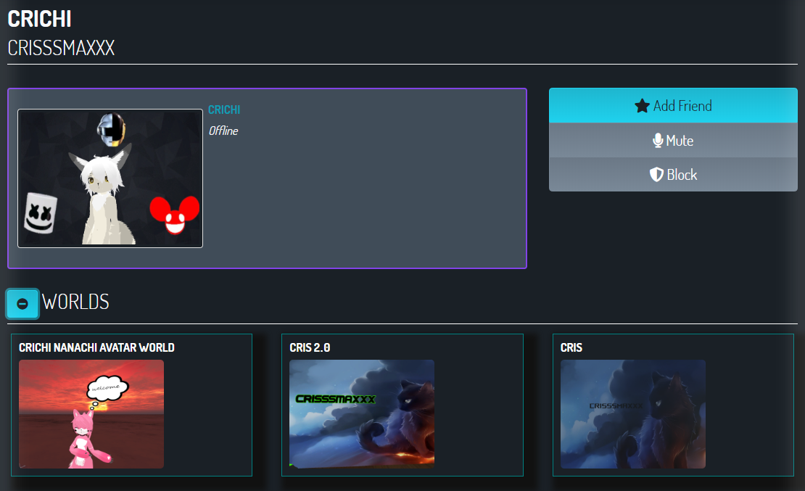The height and width of the screenshot is (491, 805).
Task: Select the dimmed CRIS world thumbnail
Action: click(x=632, y=414)
